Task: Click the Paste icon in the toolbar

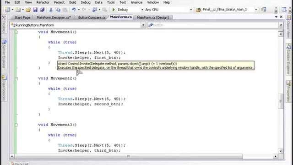Action: tap(65, 10)
